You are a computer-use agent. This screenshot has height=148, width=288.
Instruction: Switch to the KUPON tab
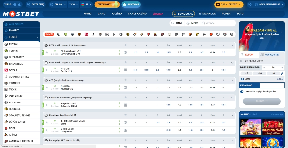249,55
